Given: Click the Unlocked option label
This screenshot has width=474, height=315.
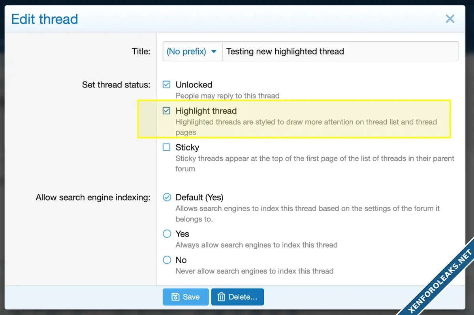Looking at the screenshot, I should tap(194, 85).
